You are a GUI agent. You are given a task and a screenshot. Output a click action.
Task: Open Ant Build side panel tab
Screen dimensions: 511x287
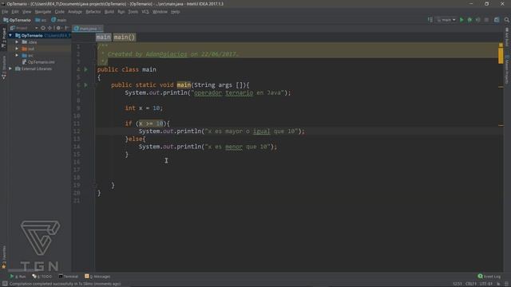(507, 37)
